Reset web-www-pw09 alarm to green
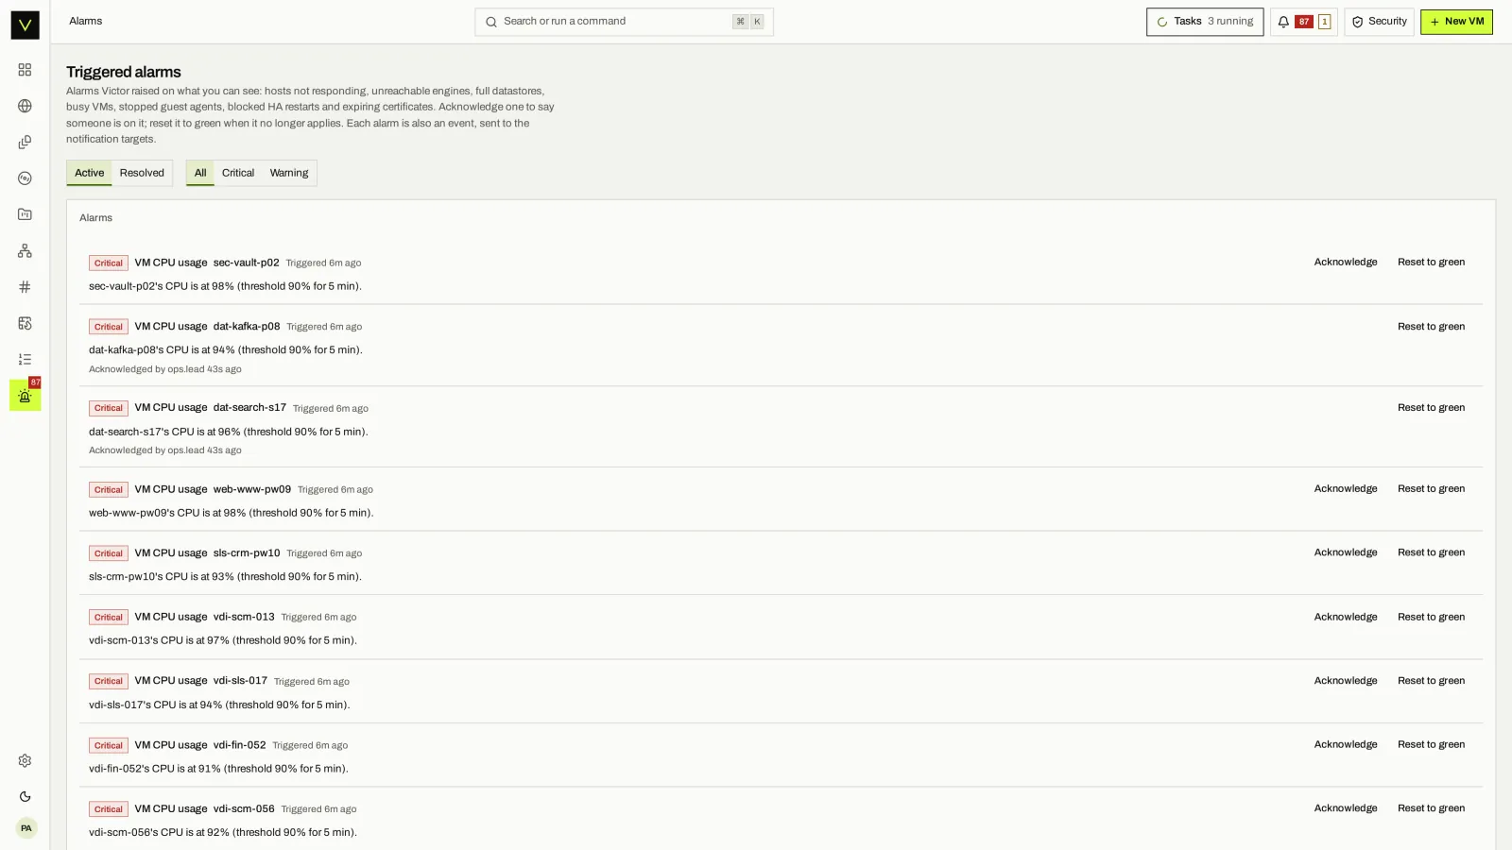 1431,489
